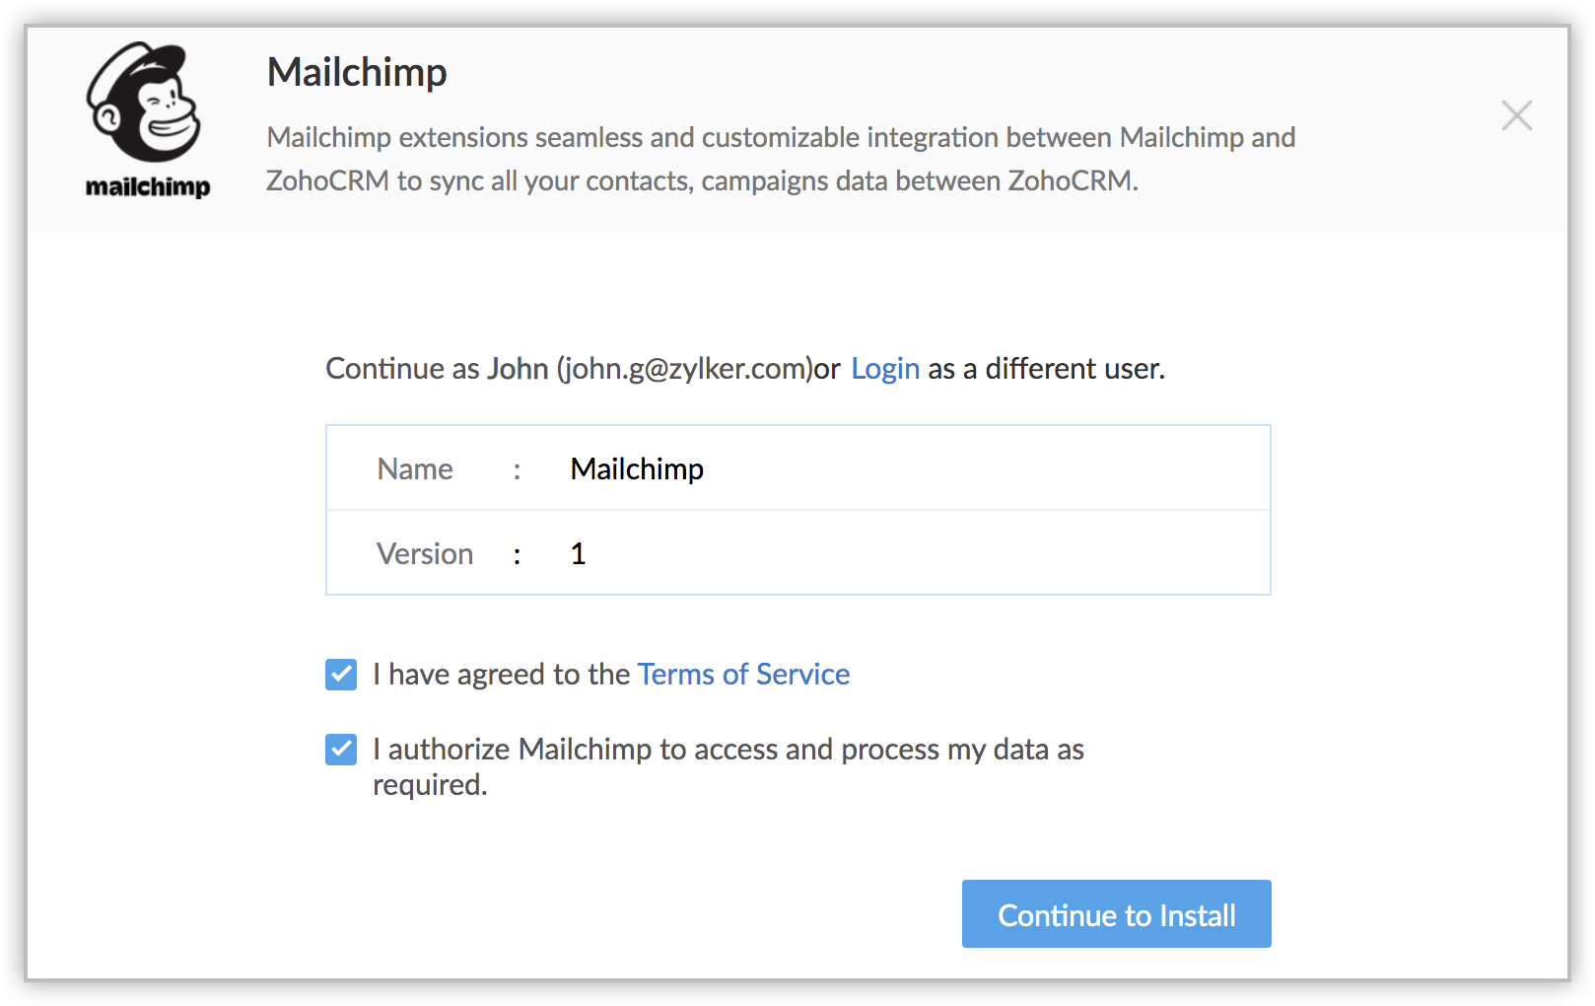1595x1006 pixels.
Task: Select the Name value 'Mailchimp' in details
Action: pos(637,468)
